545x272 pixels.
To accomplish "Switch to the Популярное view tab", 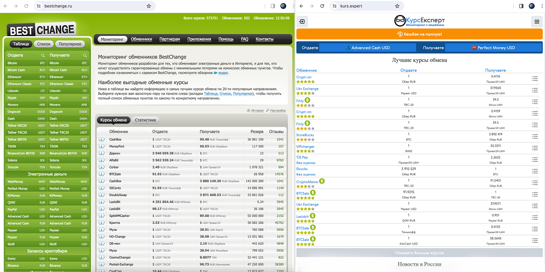I will click(x=70, y=44).
